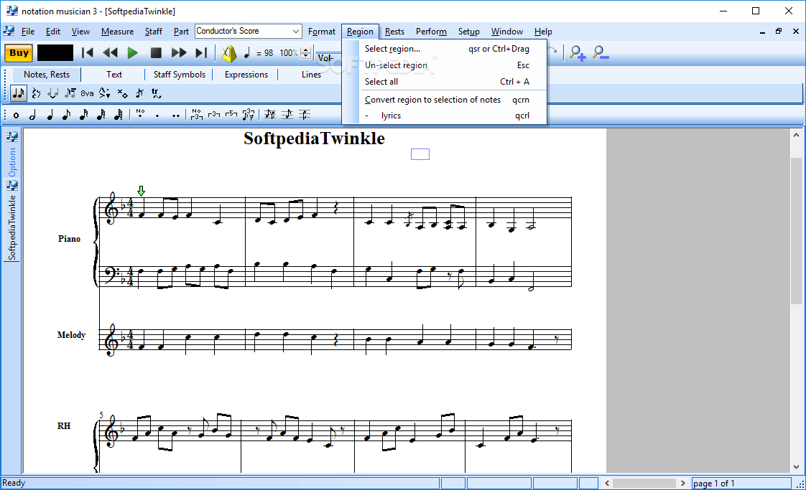Switch to the Staff Symbols tab

pyautogui.click(x=180, y=74)
